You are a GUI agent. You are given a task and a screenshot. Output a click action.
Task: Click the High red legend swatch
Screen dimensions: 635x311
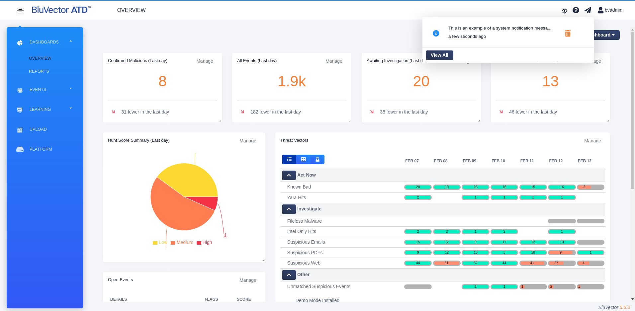click(199, 243)
